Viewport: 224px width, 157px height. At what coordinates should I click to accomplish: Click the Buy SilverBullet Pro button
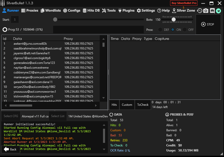coord(184,3)
